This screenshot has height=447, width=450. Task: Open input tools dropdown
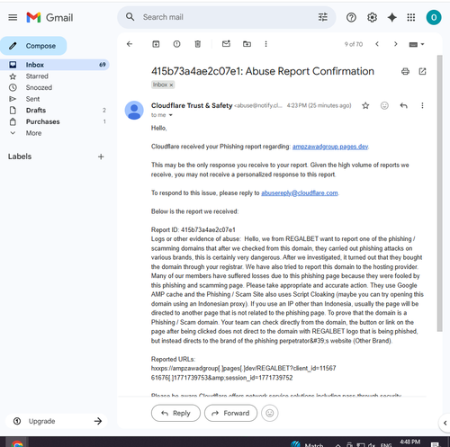click(417, 44)
